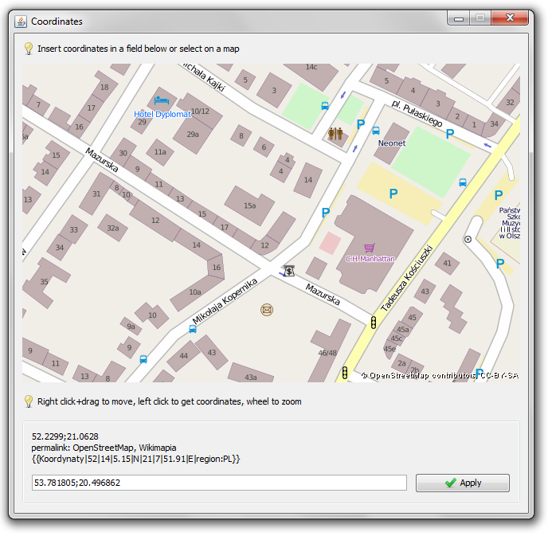Click traffic light icon at Mazurska–Kościuszki junction
The image size is (548, 536).
[x=374, y=323]
